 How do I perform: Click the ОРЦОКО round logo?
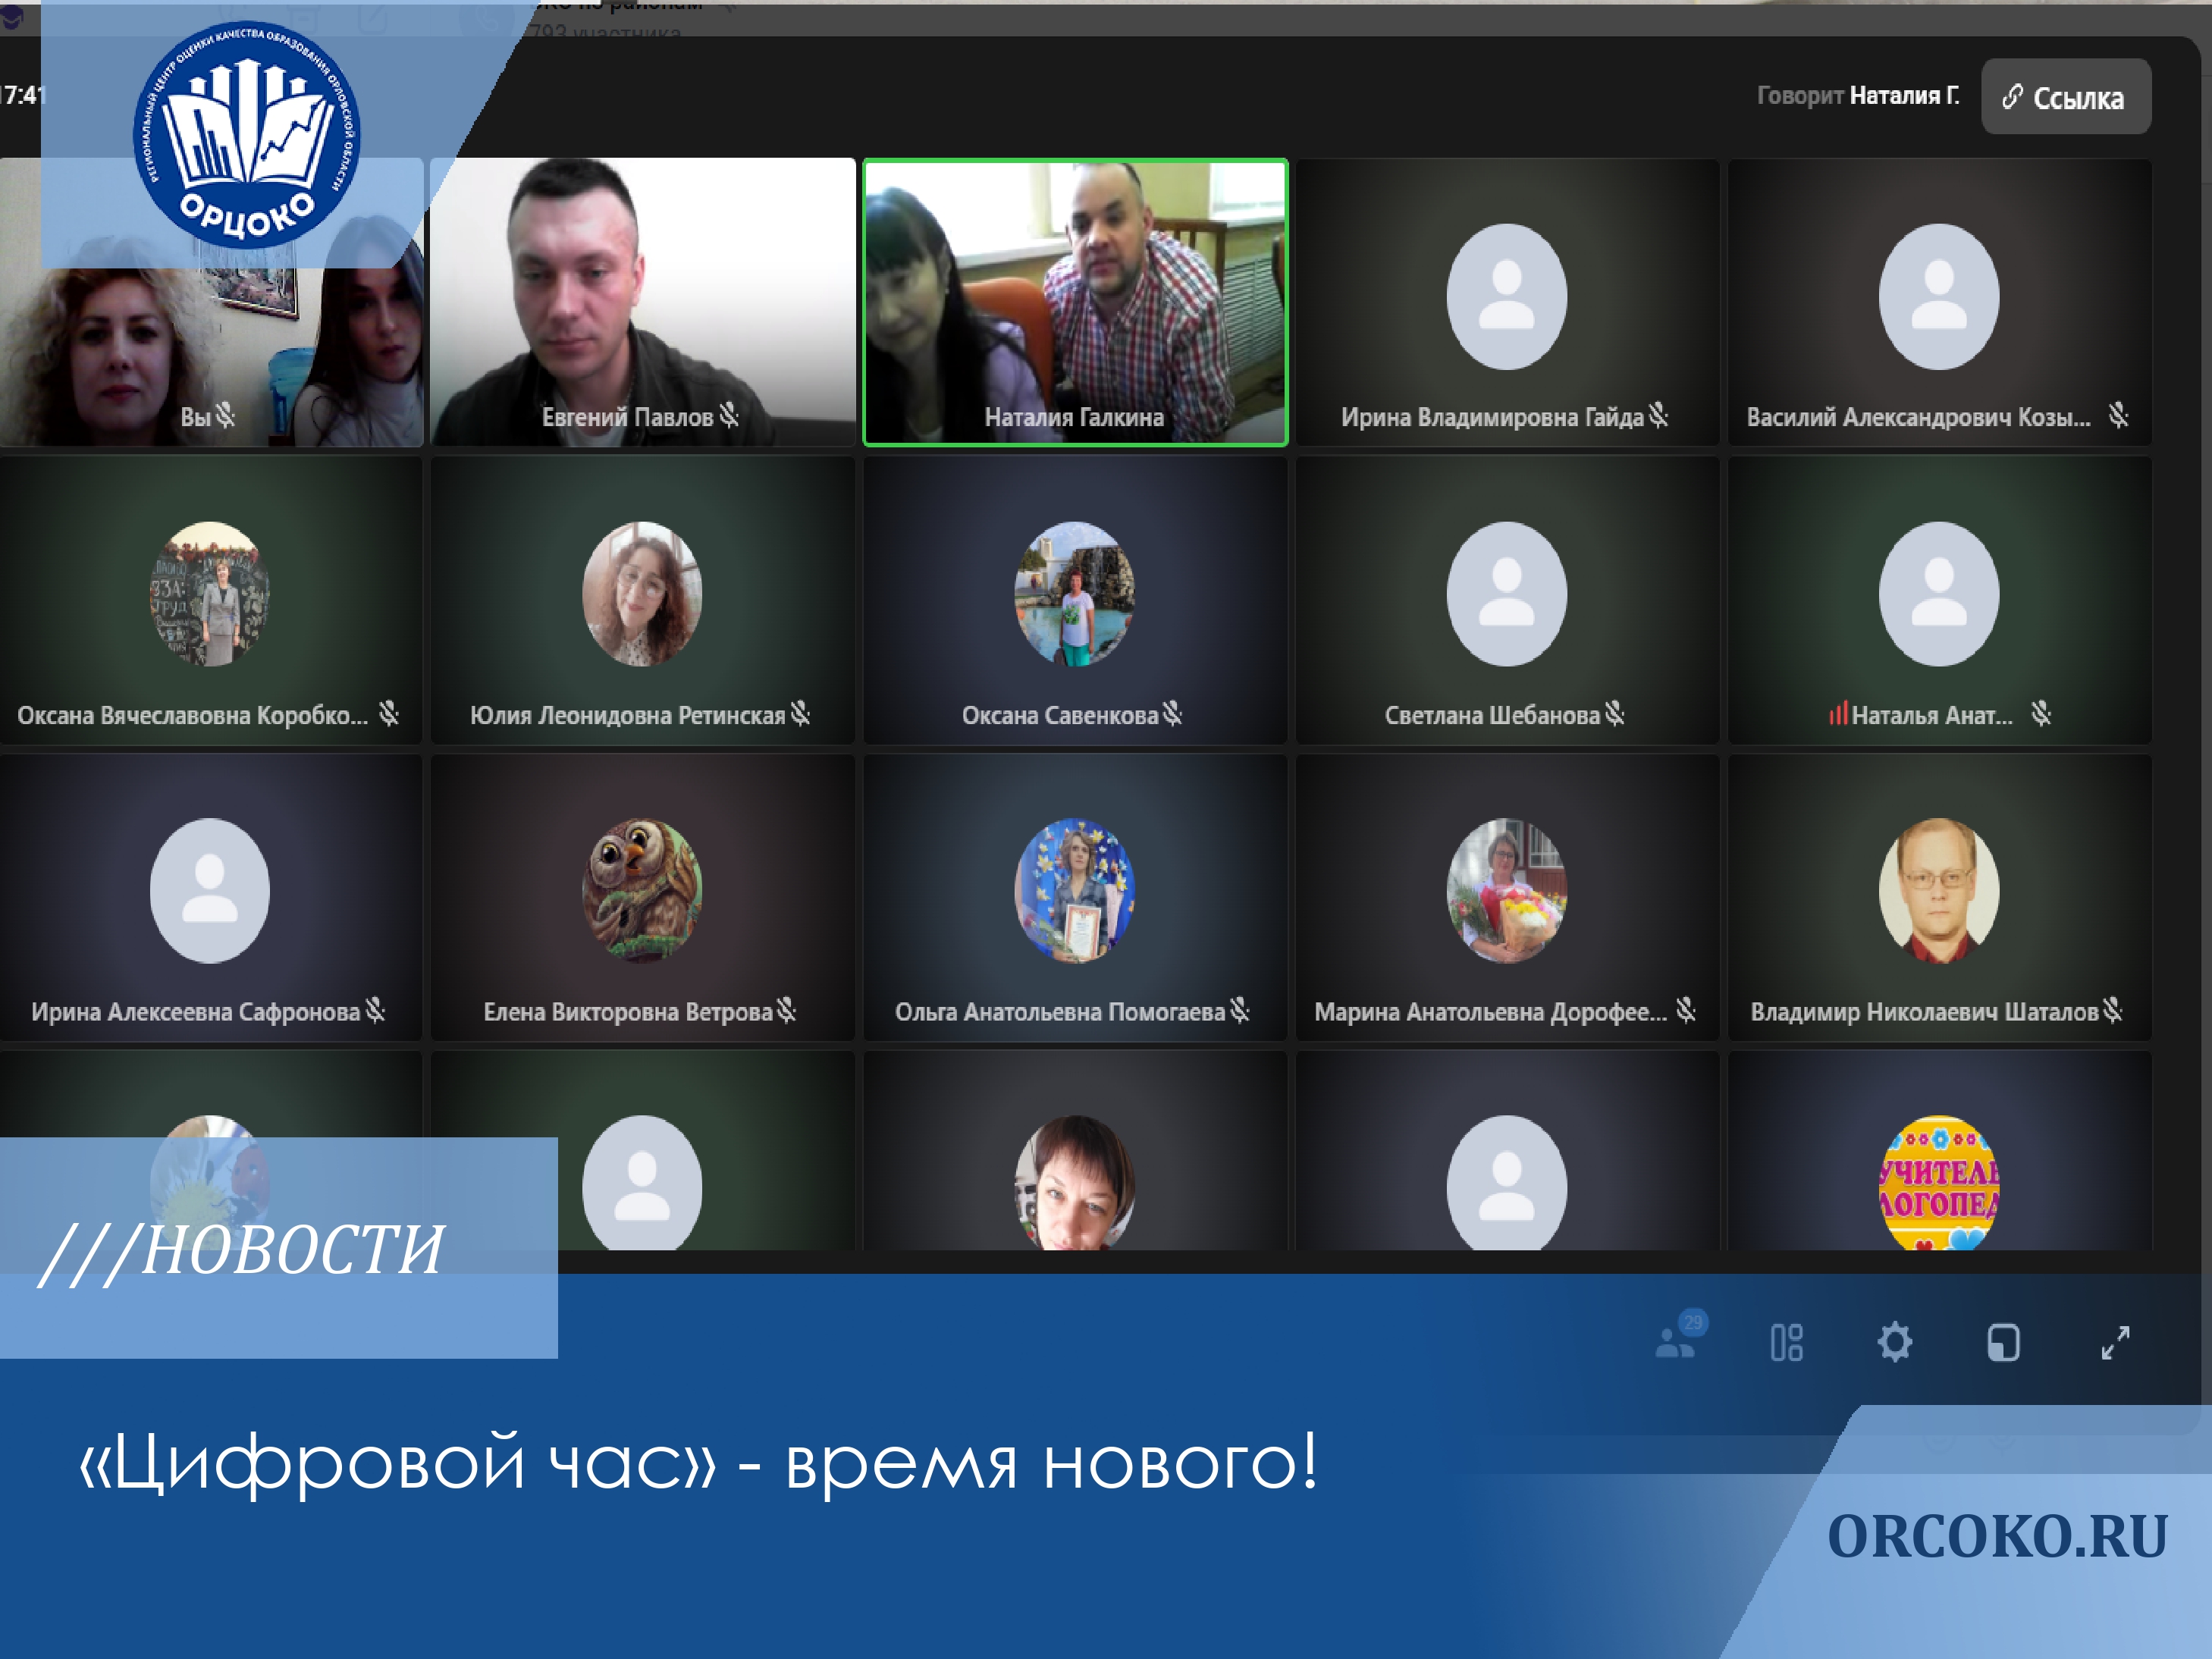[247, 135]
